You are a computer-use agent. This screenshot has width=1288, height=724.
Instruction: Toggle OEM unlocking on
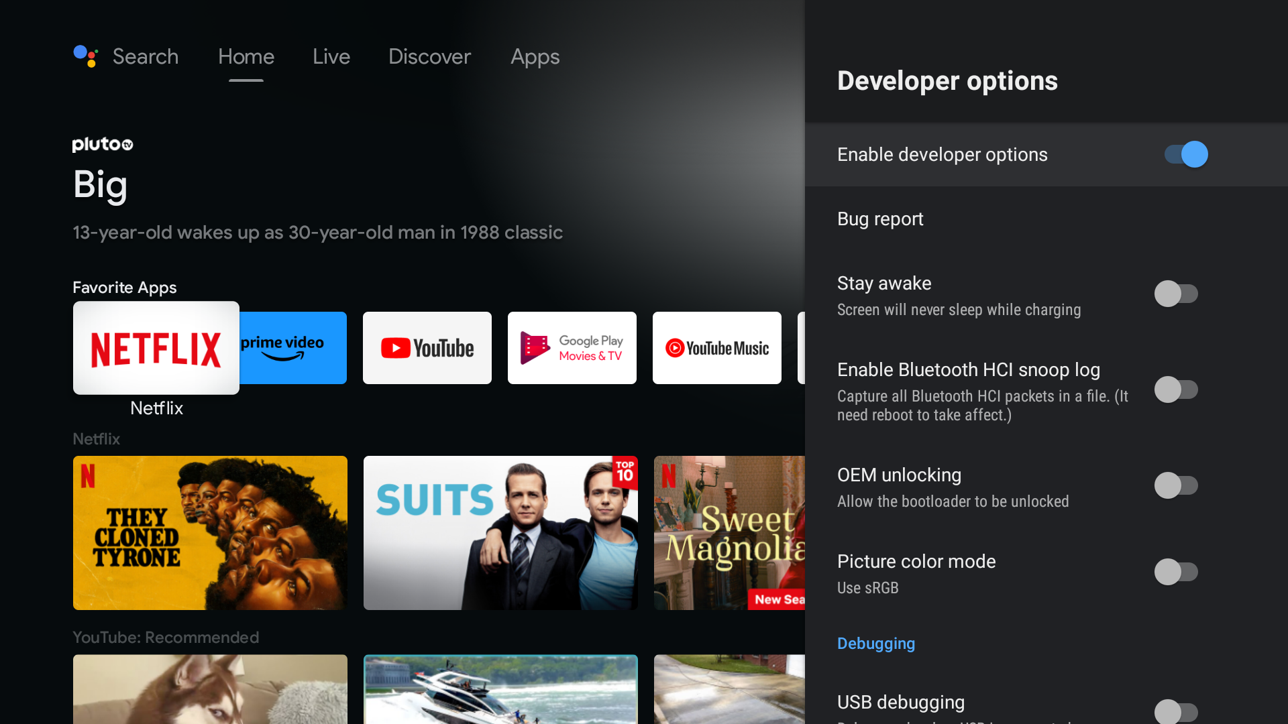1175,485
